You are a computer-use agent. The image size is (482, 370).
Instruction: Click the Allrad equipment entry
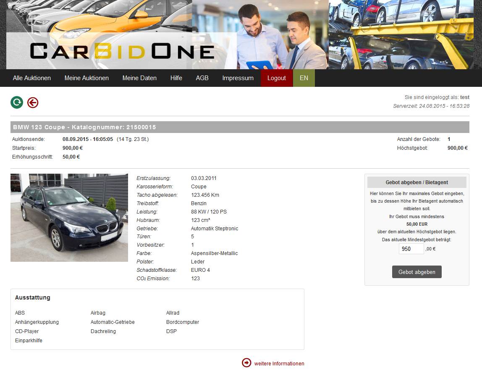(x=173, y=313)
